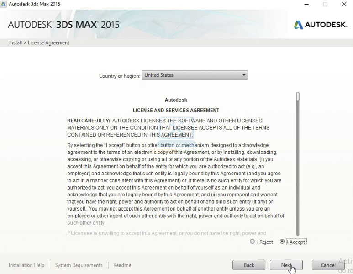Click the 3ds Max title bar app icon
This screenshot has height=274, width=353.
click(4, 4)
